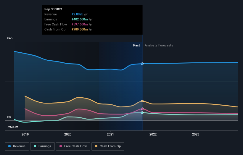
Task: Click the Free Cash Flow label in tooltip
Action: tap(56, 24)
